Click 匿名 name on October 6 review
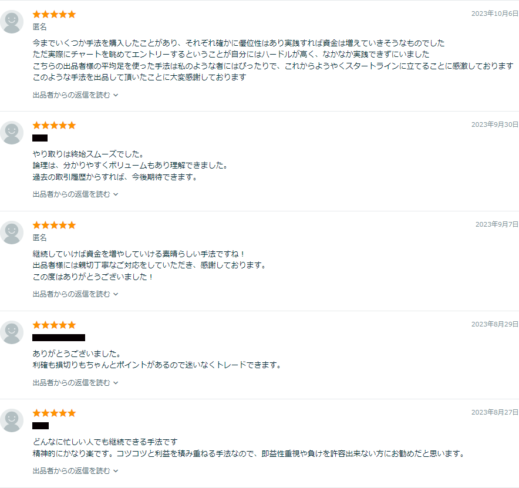 (x=40, y=27)
